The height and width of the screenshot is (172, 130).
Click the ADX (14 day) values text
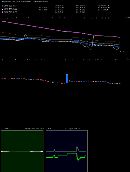(73, 129)
